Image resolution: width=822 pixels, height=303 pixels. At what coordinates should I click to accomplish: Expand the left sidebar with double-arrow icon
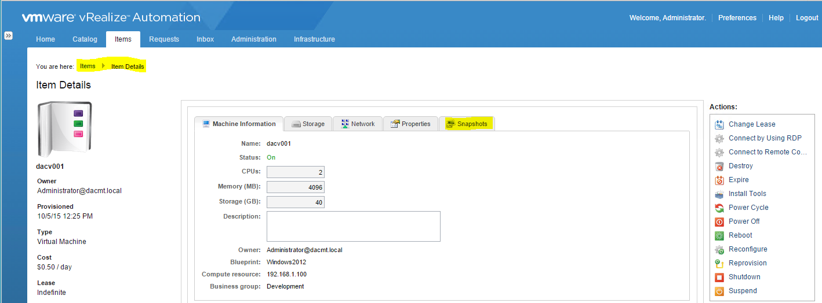[9, 35]
